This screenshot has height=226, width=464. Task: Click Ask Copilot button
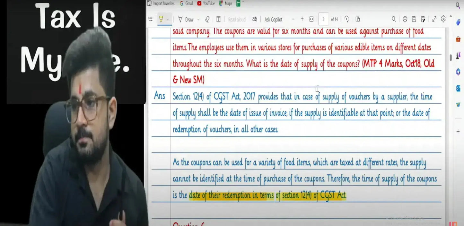(x=273, y=20)
